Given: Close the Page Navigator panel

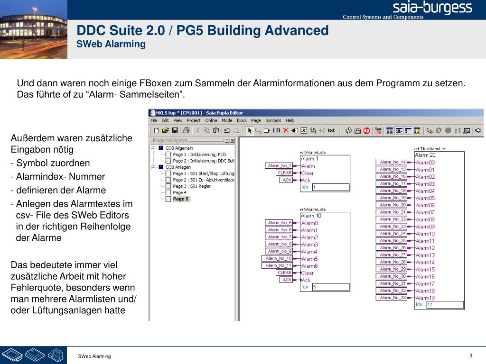Looking at the screenshot, I should [232, 140].
